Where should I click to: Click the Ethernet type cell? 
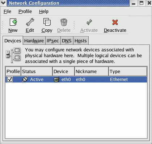click(x=119, y=80)
